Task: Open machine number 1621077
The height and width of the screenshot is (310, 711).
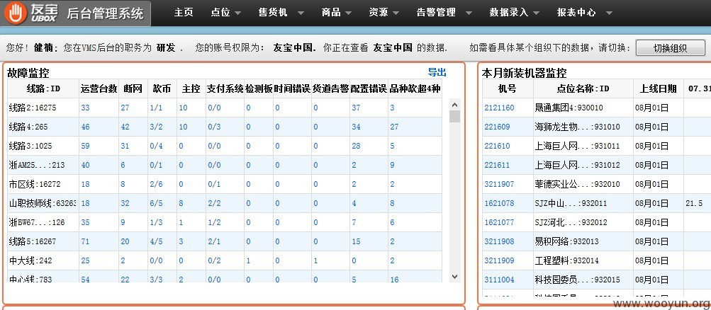Action: [x=499, y=223]
